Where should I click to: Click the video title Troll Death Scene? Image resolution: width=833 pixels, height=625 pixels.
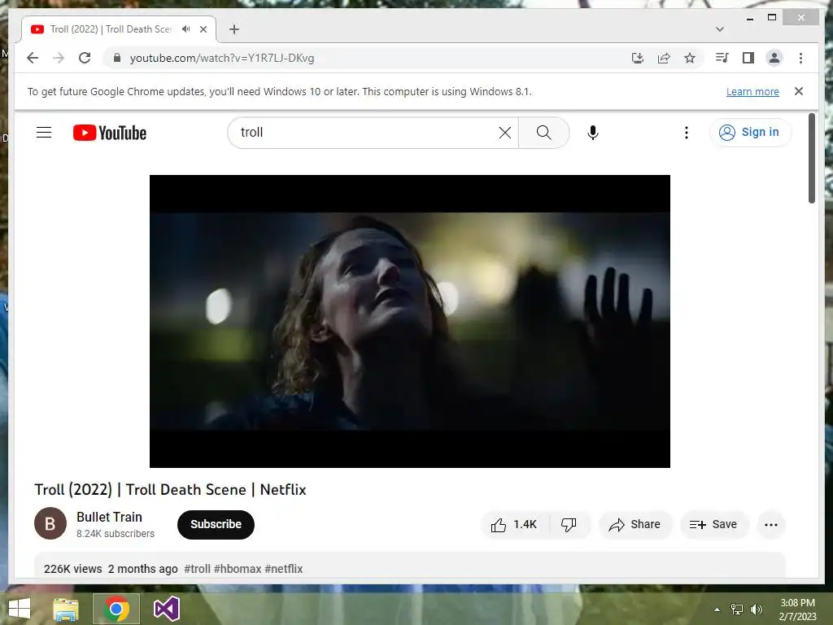click(170, 489)
